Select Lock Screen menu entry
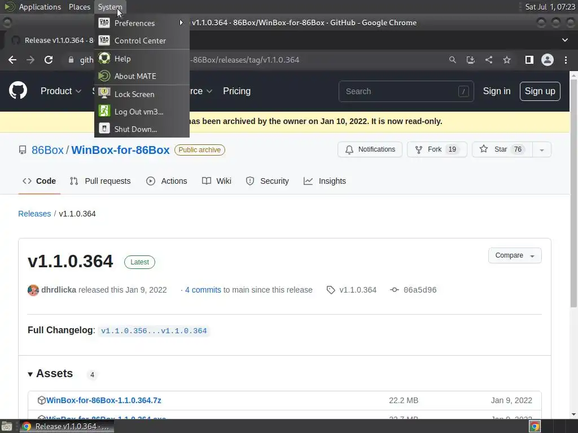Image resolution: width=578 pixels, height=433 pixels. pos(142,94)
